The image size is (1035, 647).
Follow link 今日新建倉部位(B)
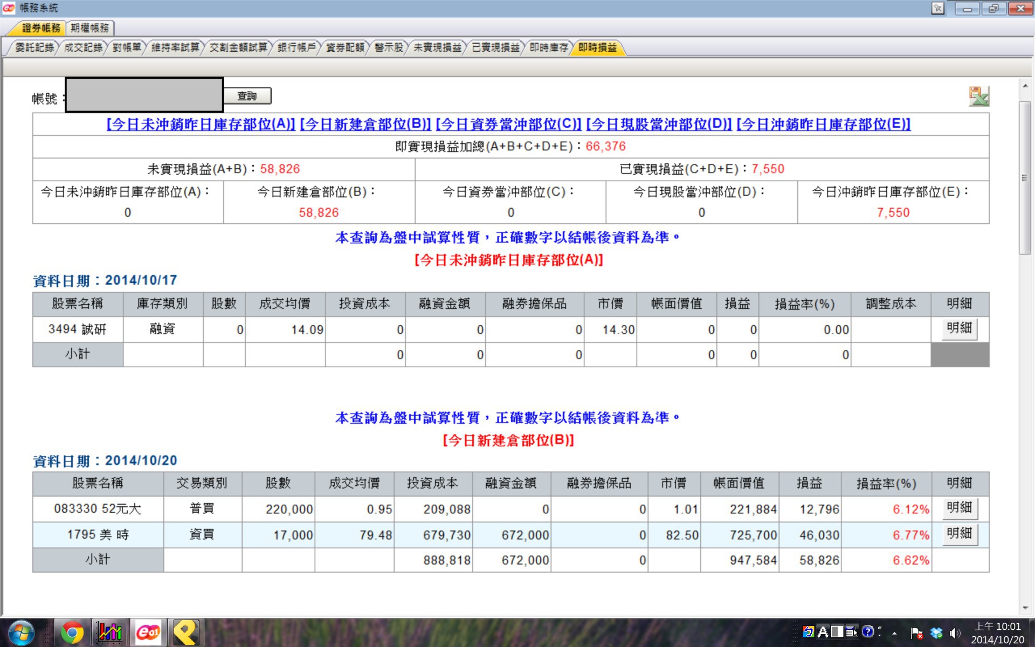(365, 125)
